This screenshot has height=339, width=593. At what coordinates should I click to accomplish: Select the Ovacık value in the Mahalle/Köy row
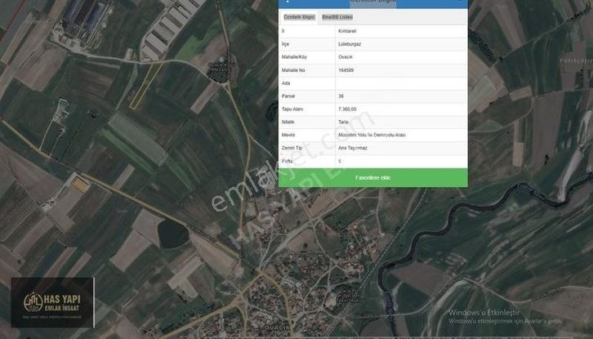tap(346, 56)
